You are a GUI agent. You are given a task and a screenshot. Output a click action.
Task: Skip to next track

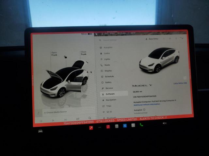pyautogui.click(x=66, y=120)
